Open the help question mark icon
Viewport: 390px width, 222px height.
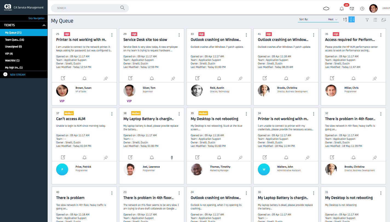click(362, 8)
